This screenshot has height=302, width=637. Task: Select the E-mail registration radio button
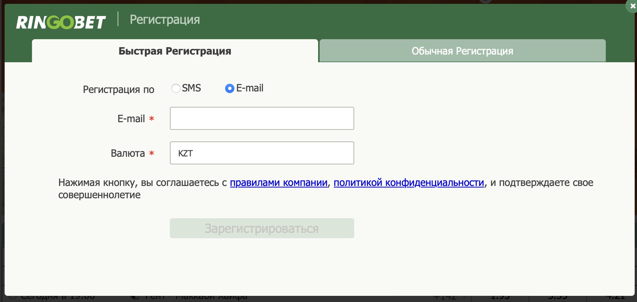(x=229, y=88)
